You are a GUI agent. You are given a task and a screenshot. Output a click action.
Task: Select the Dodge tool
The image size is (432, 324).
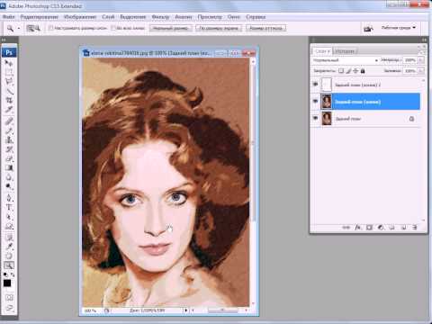click(x=9, y=186)
